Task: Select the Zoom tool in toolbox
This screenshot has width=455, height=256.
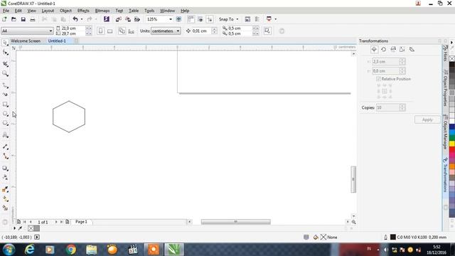Action: click(5, 74)
